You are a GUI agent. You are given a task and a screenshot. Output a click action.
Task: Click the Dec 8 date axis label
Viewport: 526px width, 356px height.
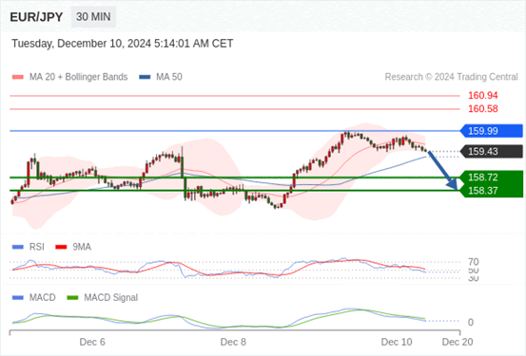(233, 342)
